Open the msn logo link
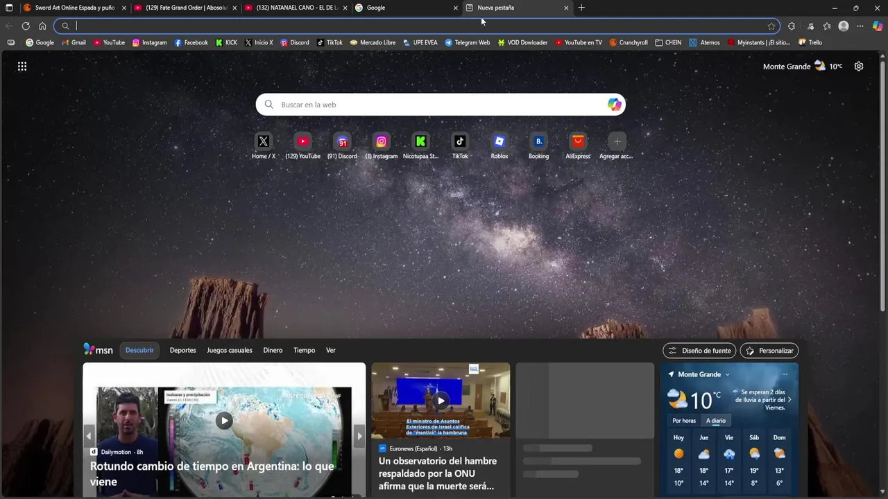This screenshot has width=888, height=499. pyautogui.click(x=98, y=350)
